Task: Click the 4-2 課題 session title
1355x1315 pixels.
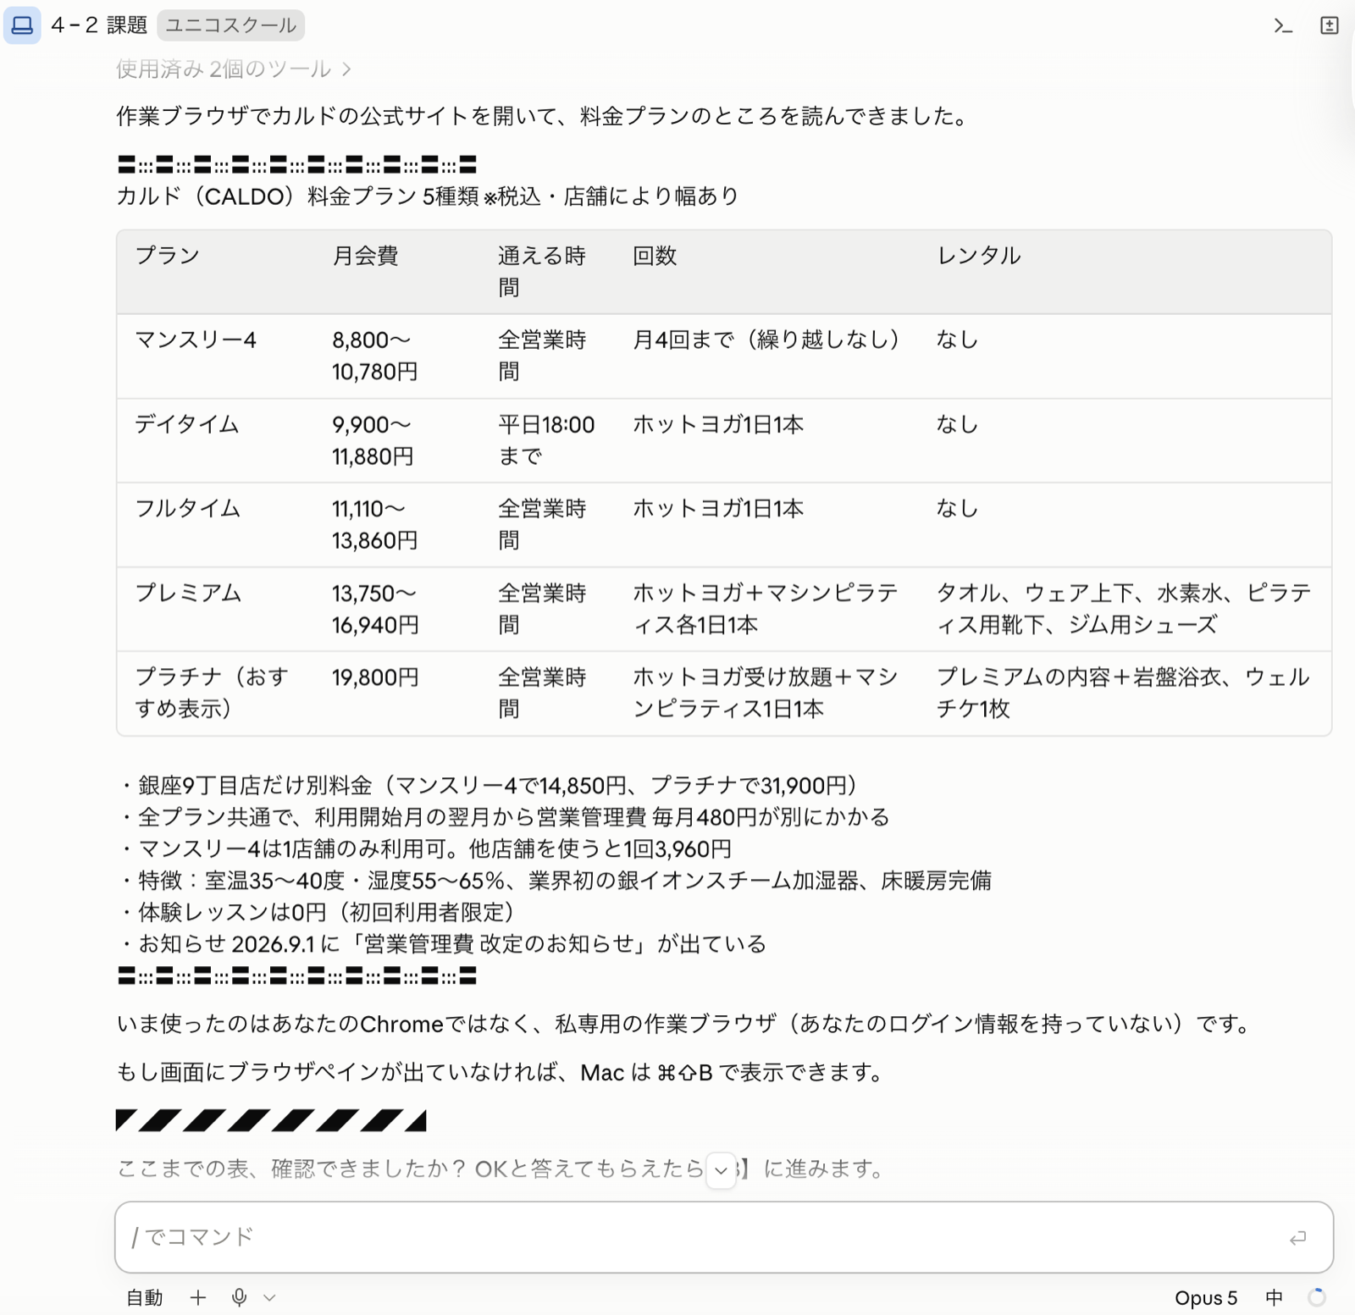Action: click(x=99, y=25)
